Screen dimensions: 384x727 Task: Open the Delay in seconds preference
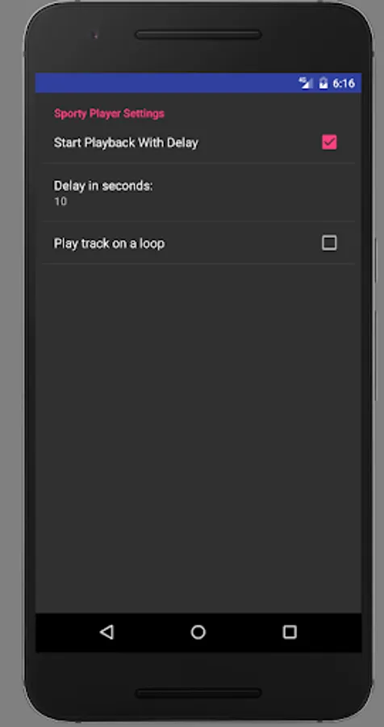(198, 192)
